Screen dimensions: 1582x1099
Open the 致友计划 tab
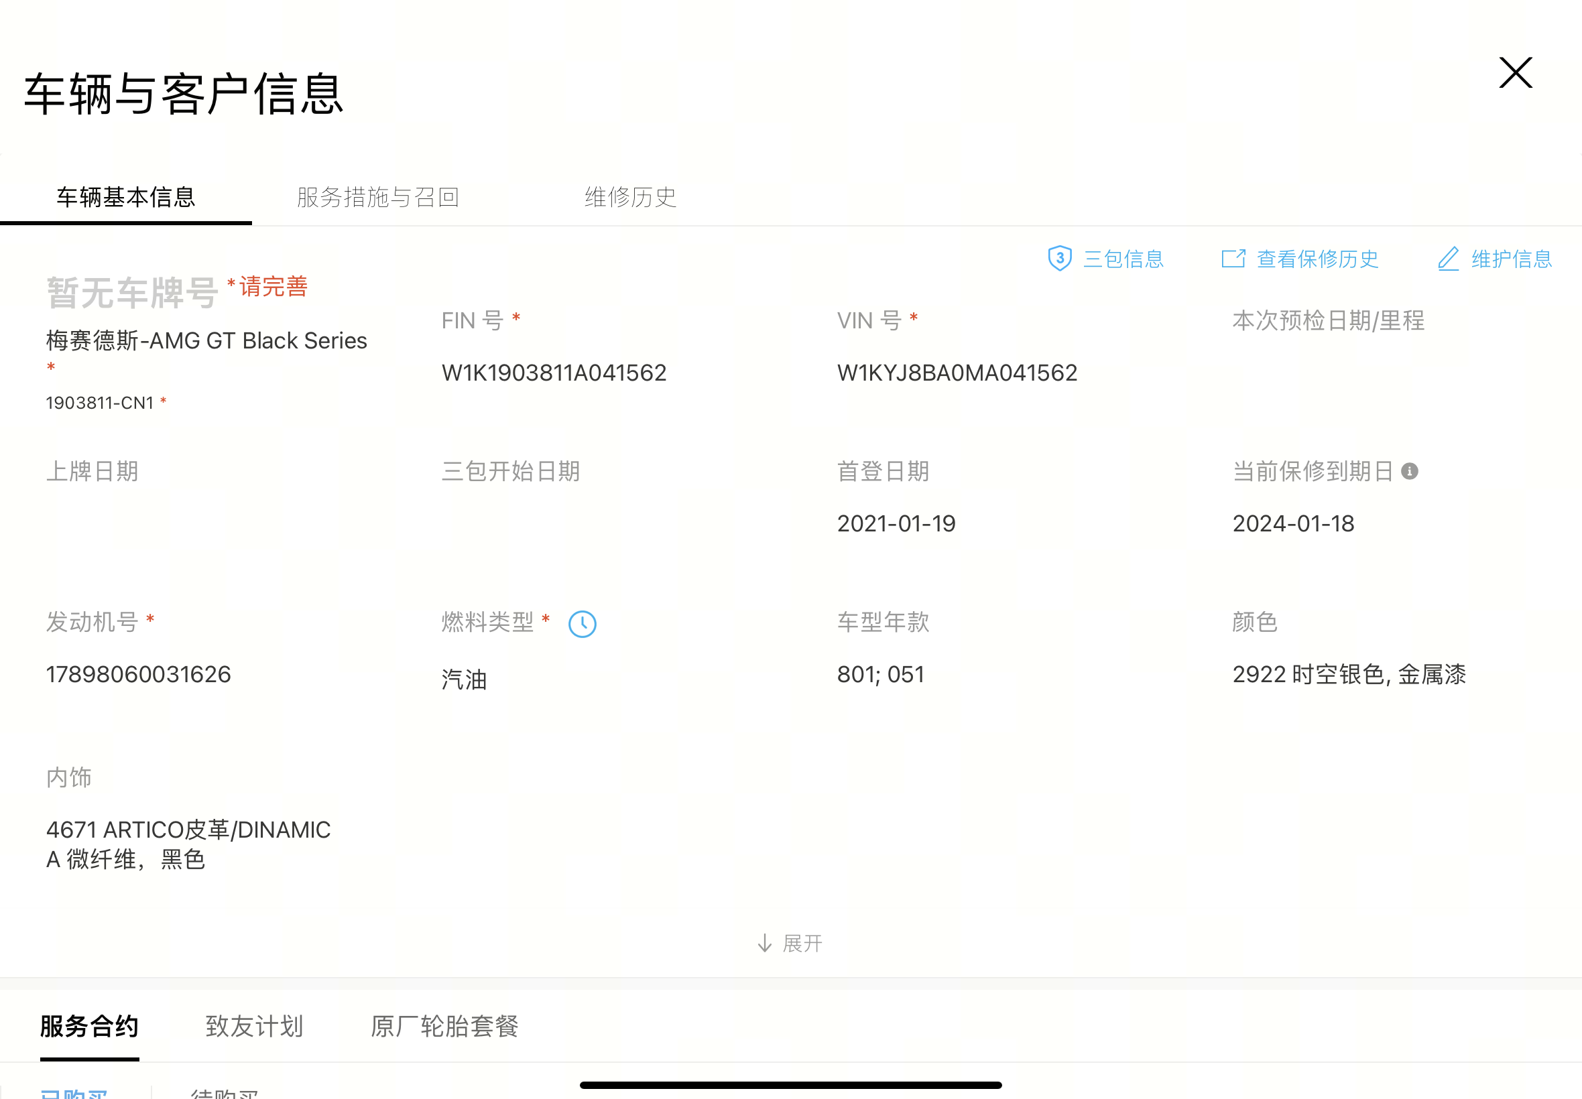pos(254,1026)
